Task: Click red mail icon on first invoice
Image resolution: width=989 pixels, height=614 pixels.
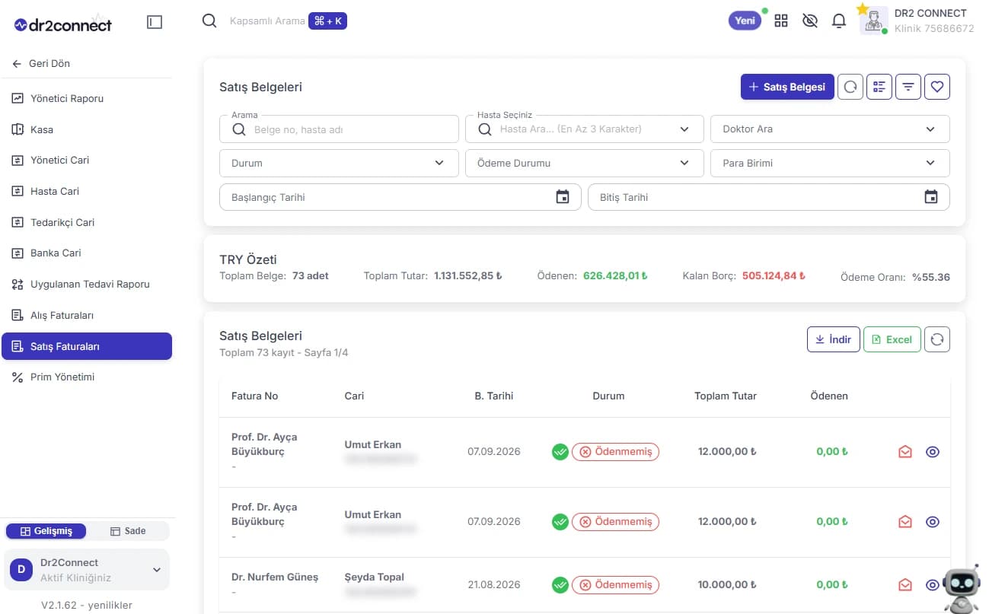Action: 905,452
